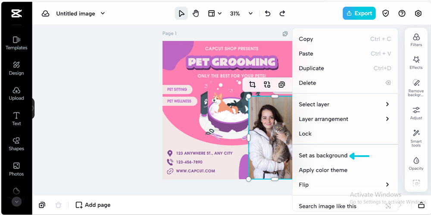The image size is (431, 215).
Task: Open the Effects tool
Action: tap(416, 63)
